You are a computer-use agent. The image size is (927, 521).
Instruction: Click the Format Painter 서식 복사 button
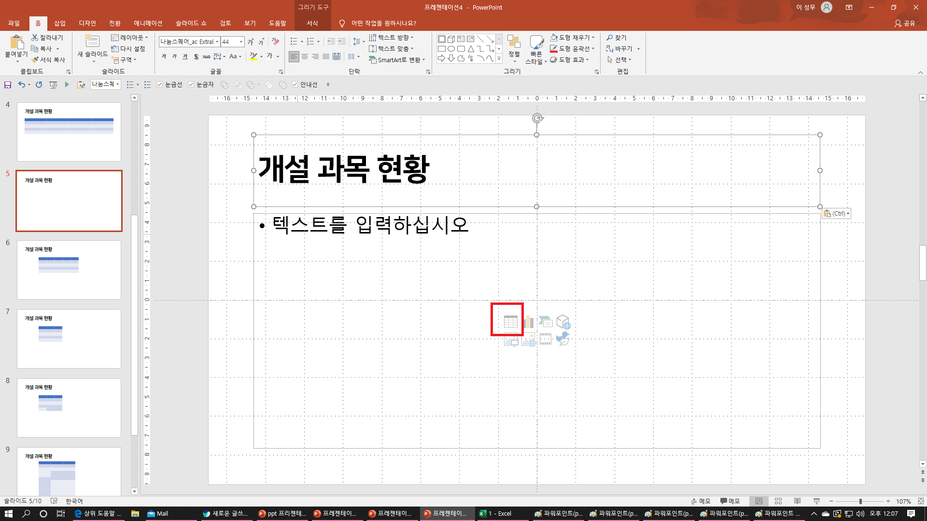pos(48,60)
